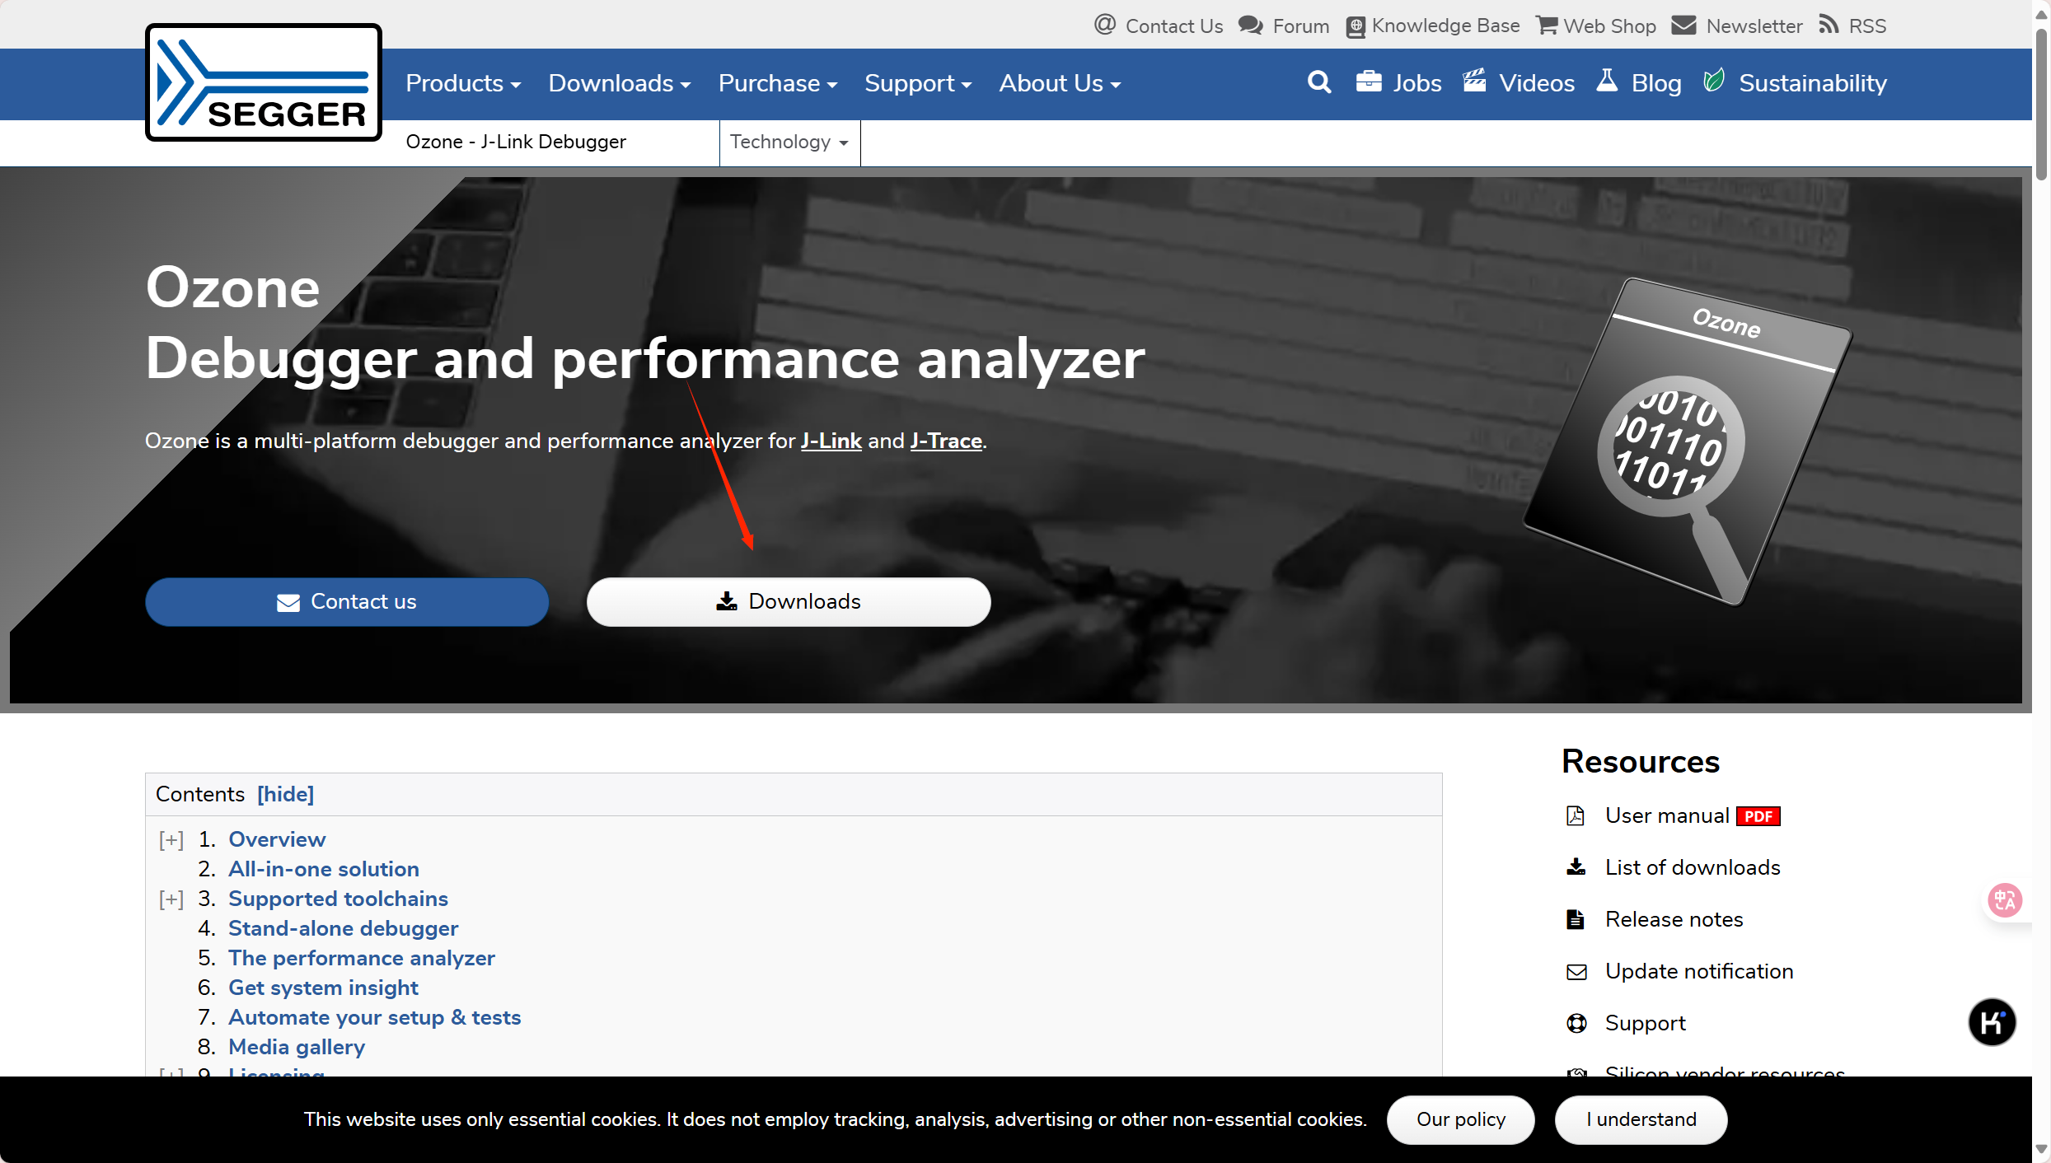Expand the Overview contents entry
2051x1163 pixels.
(171, 839)
